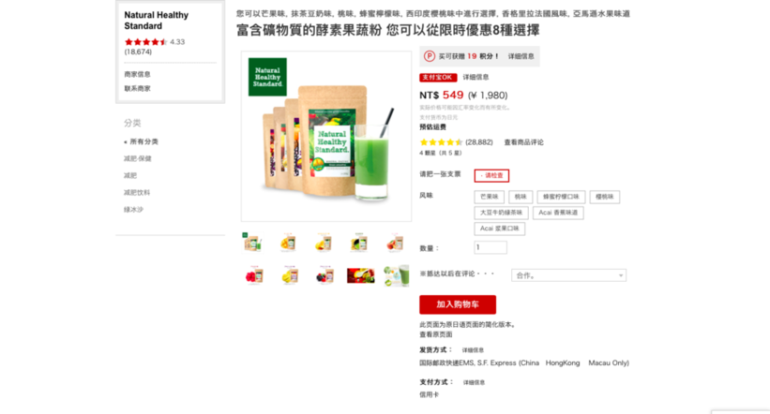Click the red 加入购物车 button

pyautogui.click(x=458, y=304)
